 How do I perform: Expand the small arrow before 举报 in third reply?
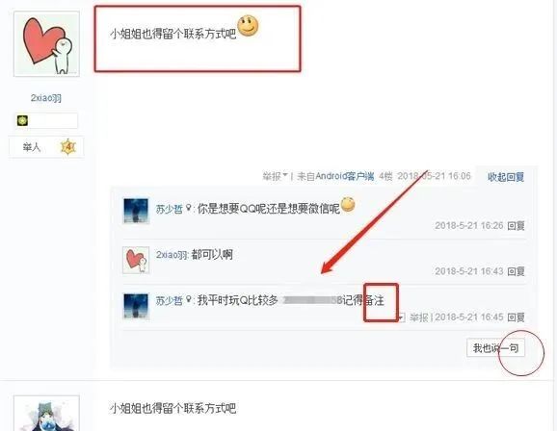(402, 317)
